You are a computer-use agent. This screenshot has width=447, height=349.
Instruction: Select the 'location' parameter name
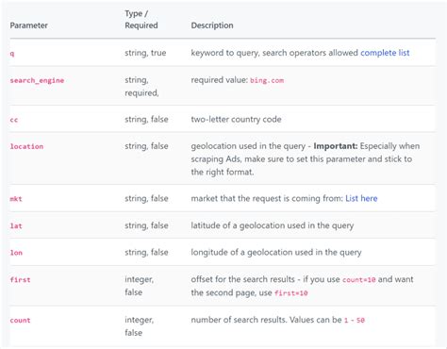tap(26, 146)
